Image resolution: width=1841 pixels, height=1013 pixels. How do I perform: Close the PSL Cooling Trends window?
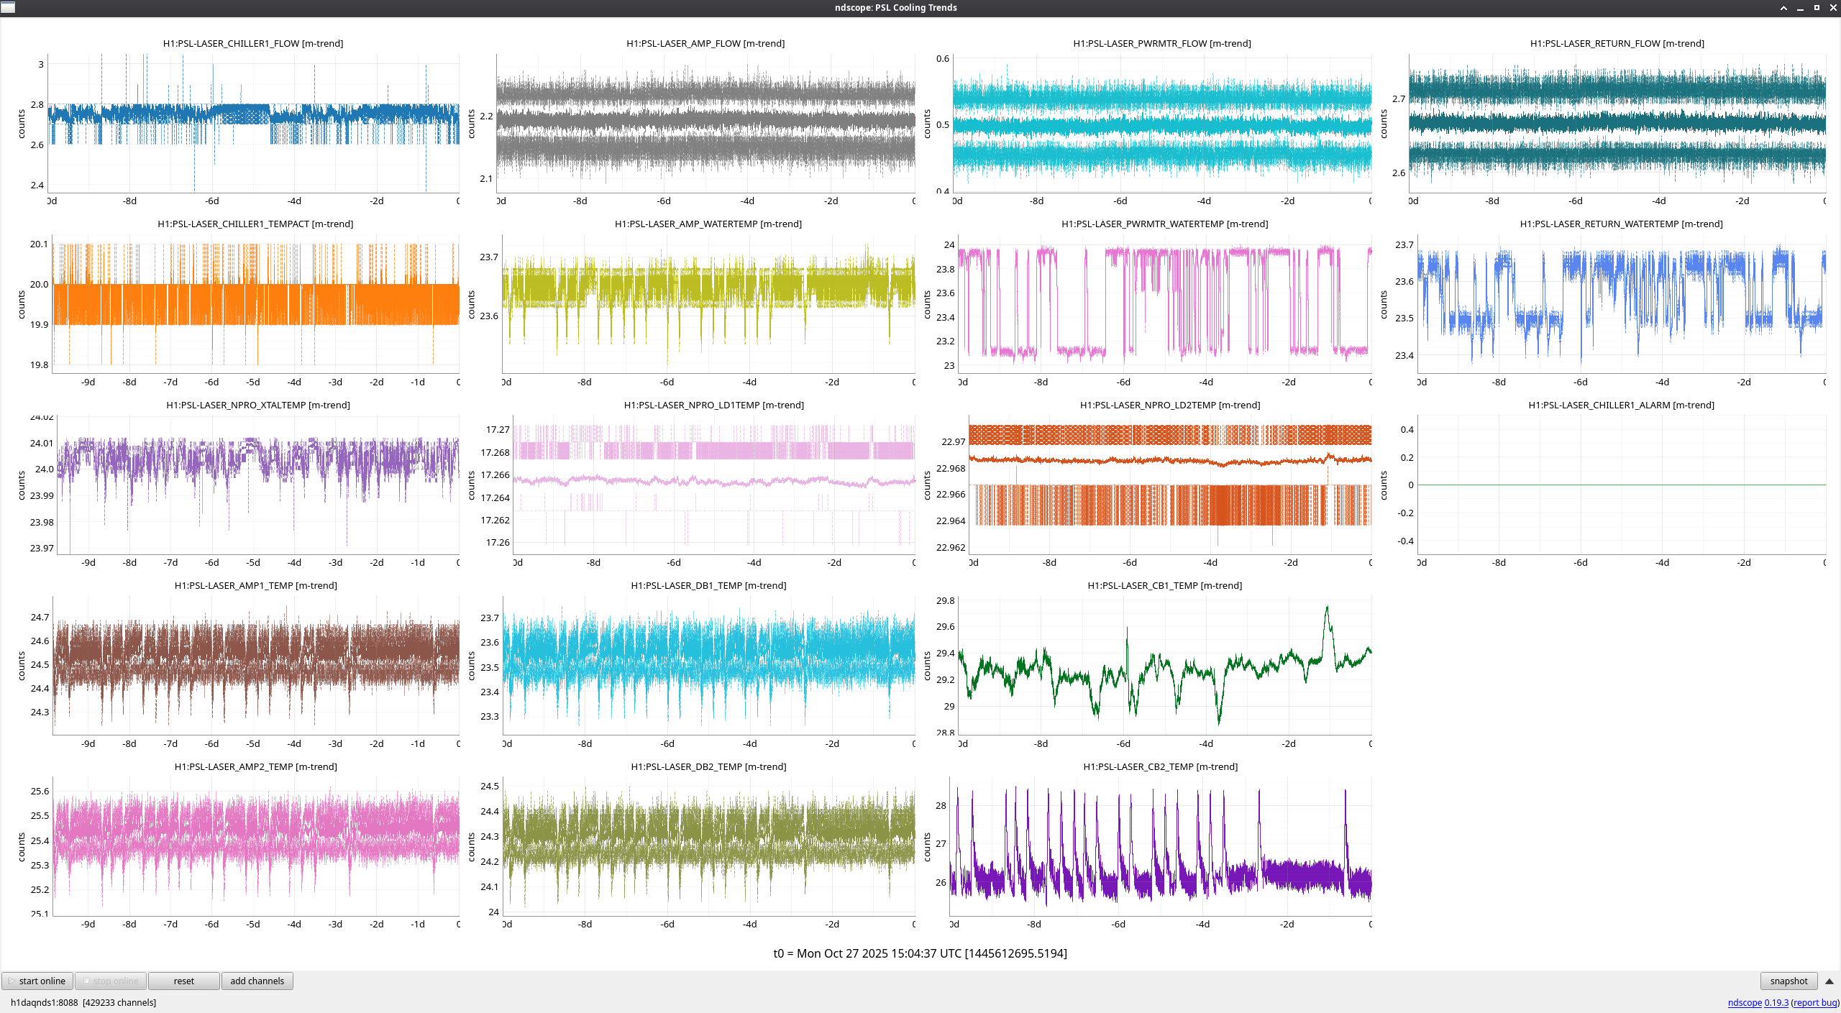pyautogui.click(x=1833, y=8)
